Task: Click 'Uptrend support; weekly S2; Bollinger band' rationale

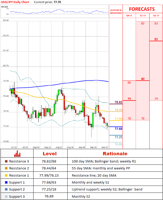Action: click(x=107, y=189)
